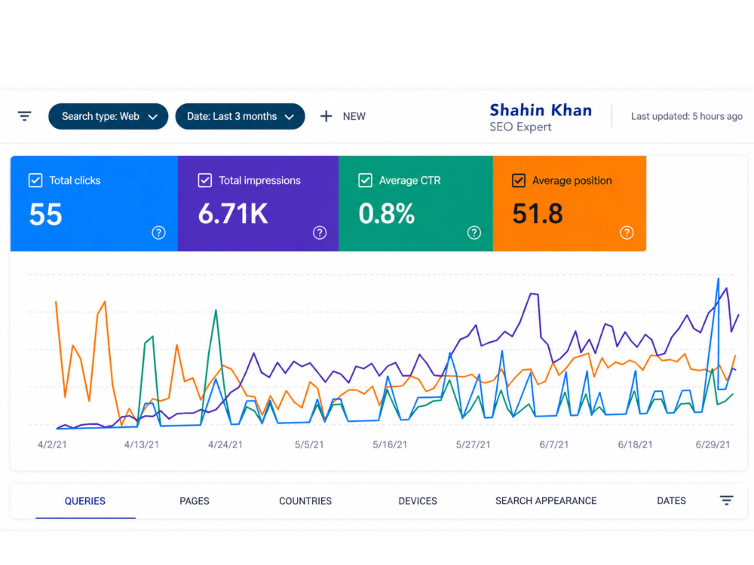
Task: Click the 4/24/21 axis date label
Action: pos(225,444)
